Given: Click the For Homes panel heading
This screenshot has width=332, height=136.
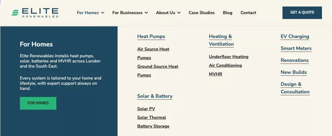Looking at the screenshot, I should [x=36, y=44].
